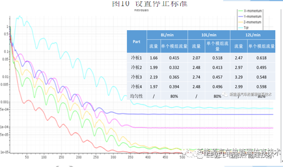Click the 0.548 cell
Viewport: 283px width, 167px height.
tap(262, 77)
